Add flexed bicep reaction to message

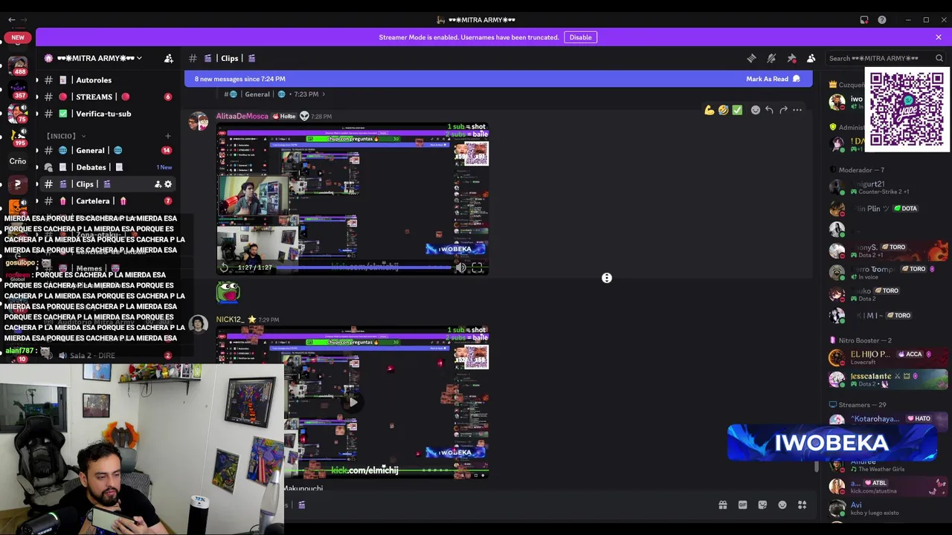tap(710, 110)
